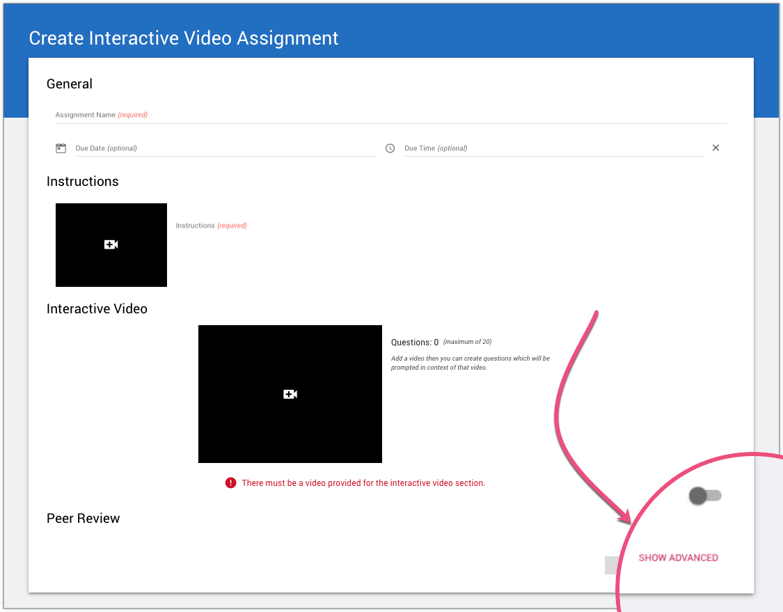Image resolution: width=783 pixels, height=612 pixels.
Task: Click the '(maximum of 20)' note
Action: tap(468, 342)
